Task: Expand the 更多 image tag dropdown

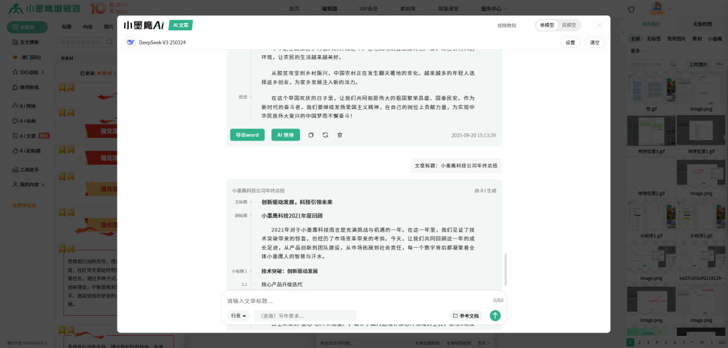Action: (x=636, y=50)
